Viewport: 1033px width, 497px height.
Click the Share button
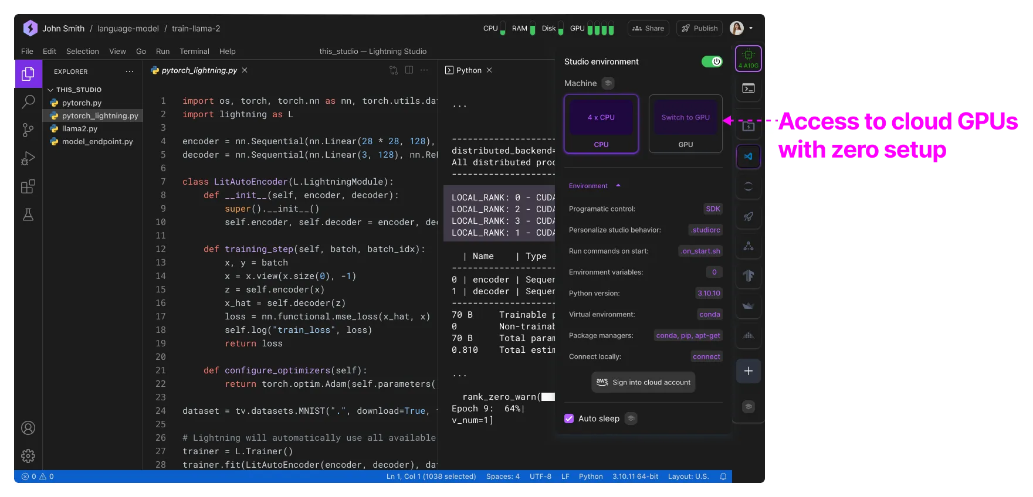(648, 28)
